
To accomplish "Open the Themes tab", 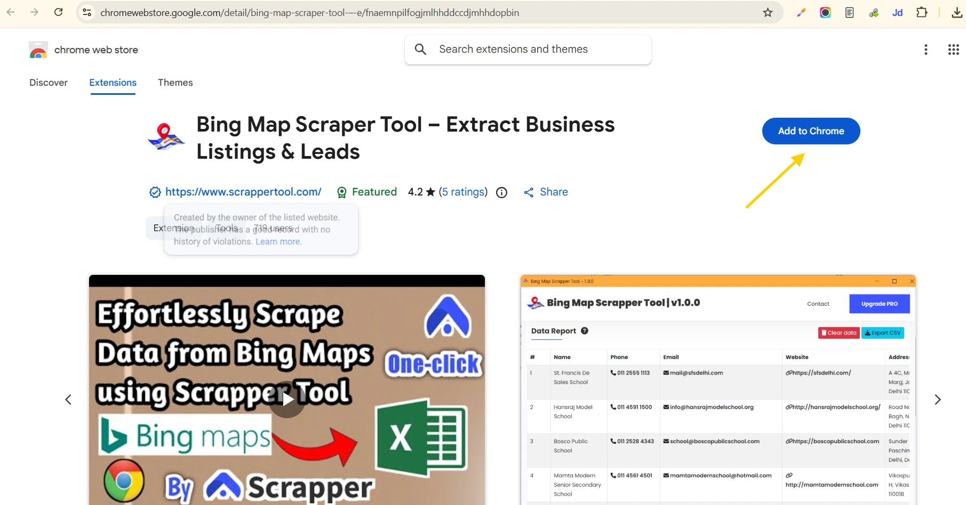I will pos(175,83).
